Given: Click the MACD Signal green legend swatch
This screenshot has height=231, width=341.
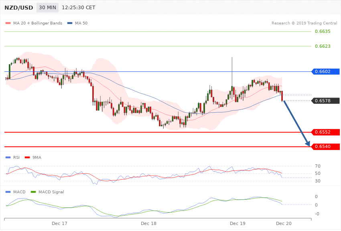Looking at the screenshot, I should click(x=33, y=192).
